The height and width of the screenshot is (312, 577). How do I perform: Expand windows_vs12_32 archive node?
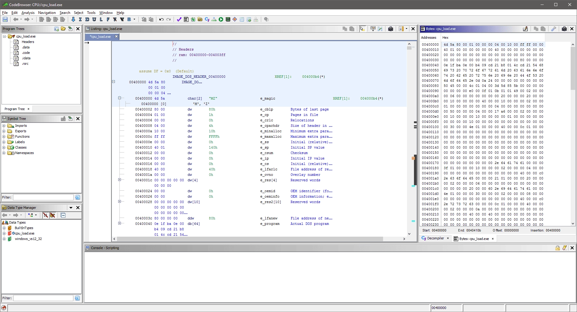coord(4,239)
